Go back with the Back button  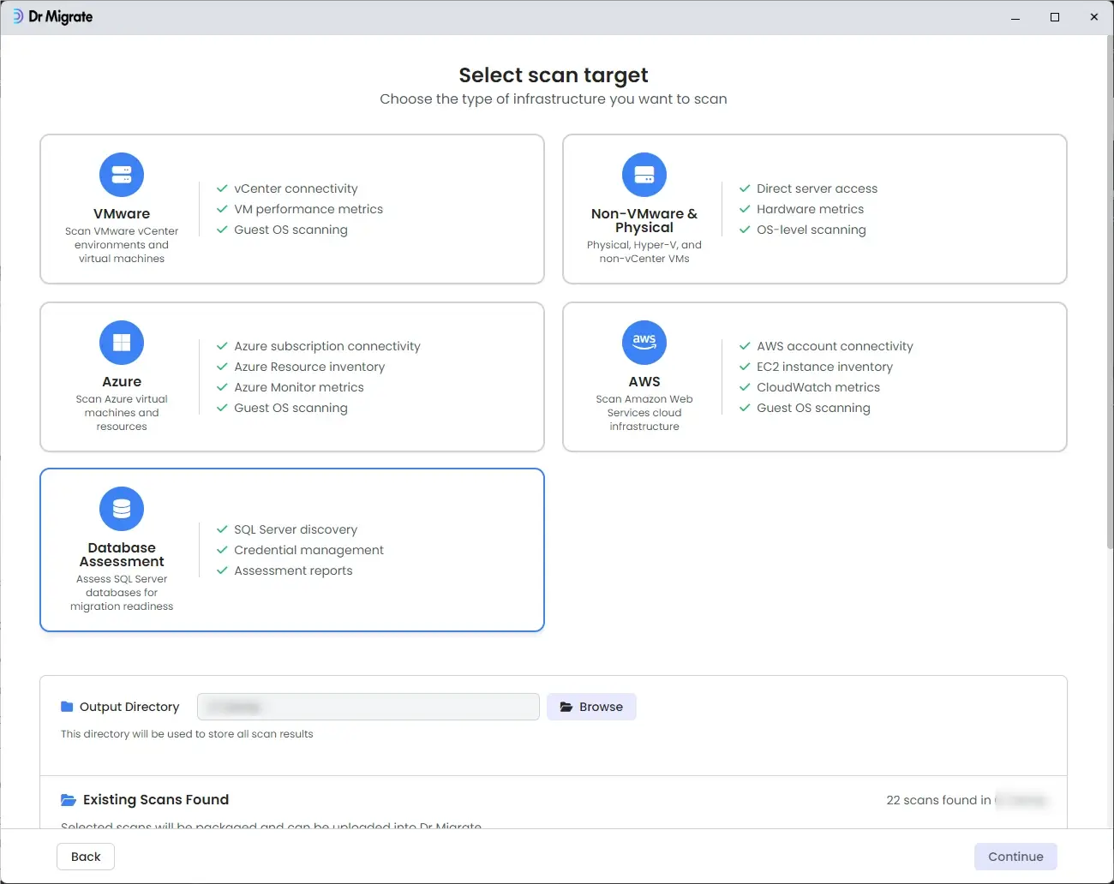86,857
